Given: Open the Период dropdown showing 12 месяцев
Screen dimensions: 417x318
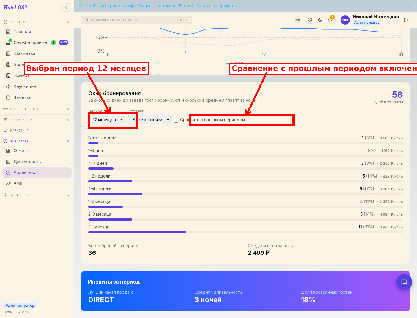Looking at the screenshot, I should pyautogui.click(x=107, y=120).
